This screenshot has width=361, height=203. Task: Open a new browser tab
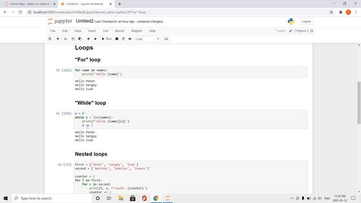(x=120, y=4)
